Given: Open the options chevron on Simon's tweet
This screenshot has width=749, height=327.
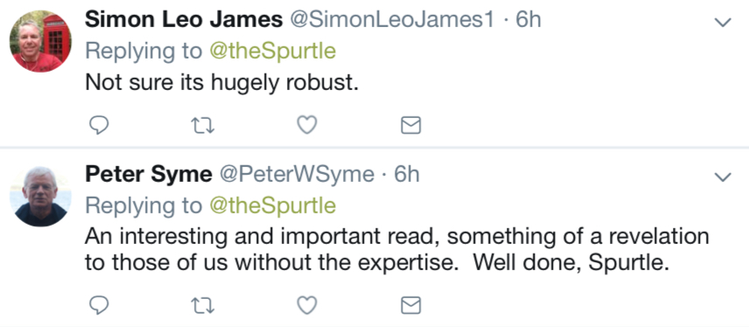Looking at the screenshot, I should point(723,22).
